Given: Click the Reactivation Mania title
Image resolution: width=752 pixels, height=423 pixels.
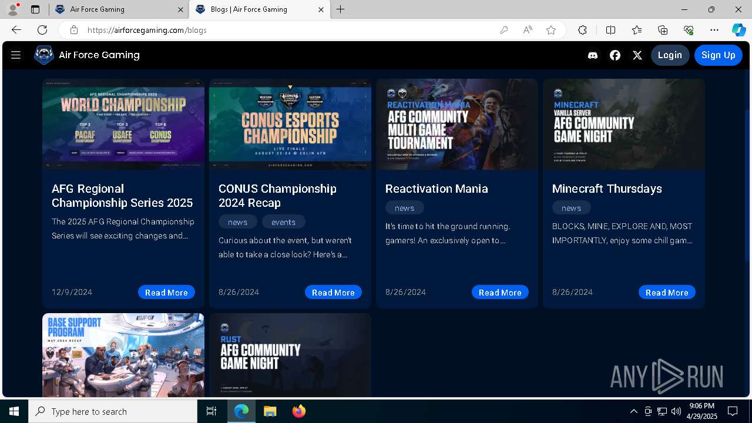Looking at the screenshot, I should (x=437, y=189).
